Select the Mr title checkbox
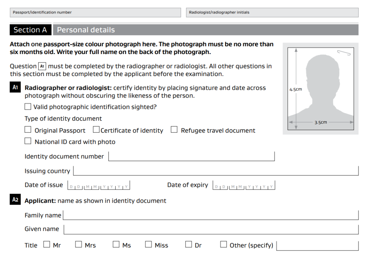365x253 pixels. [x=47, y=244]
